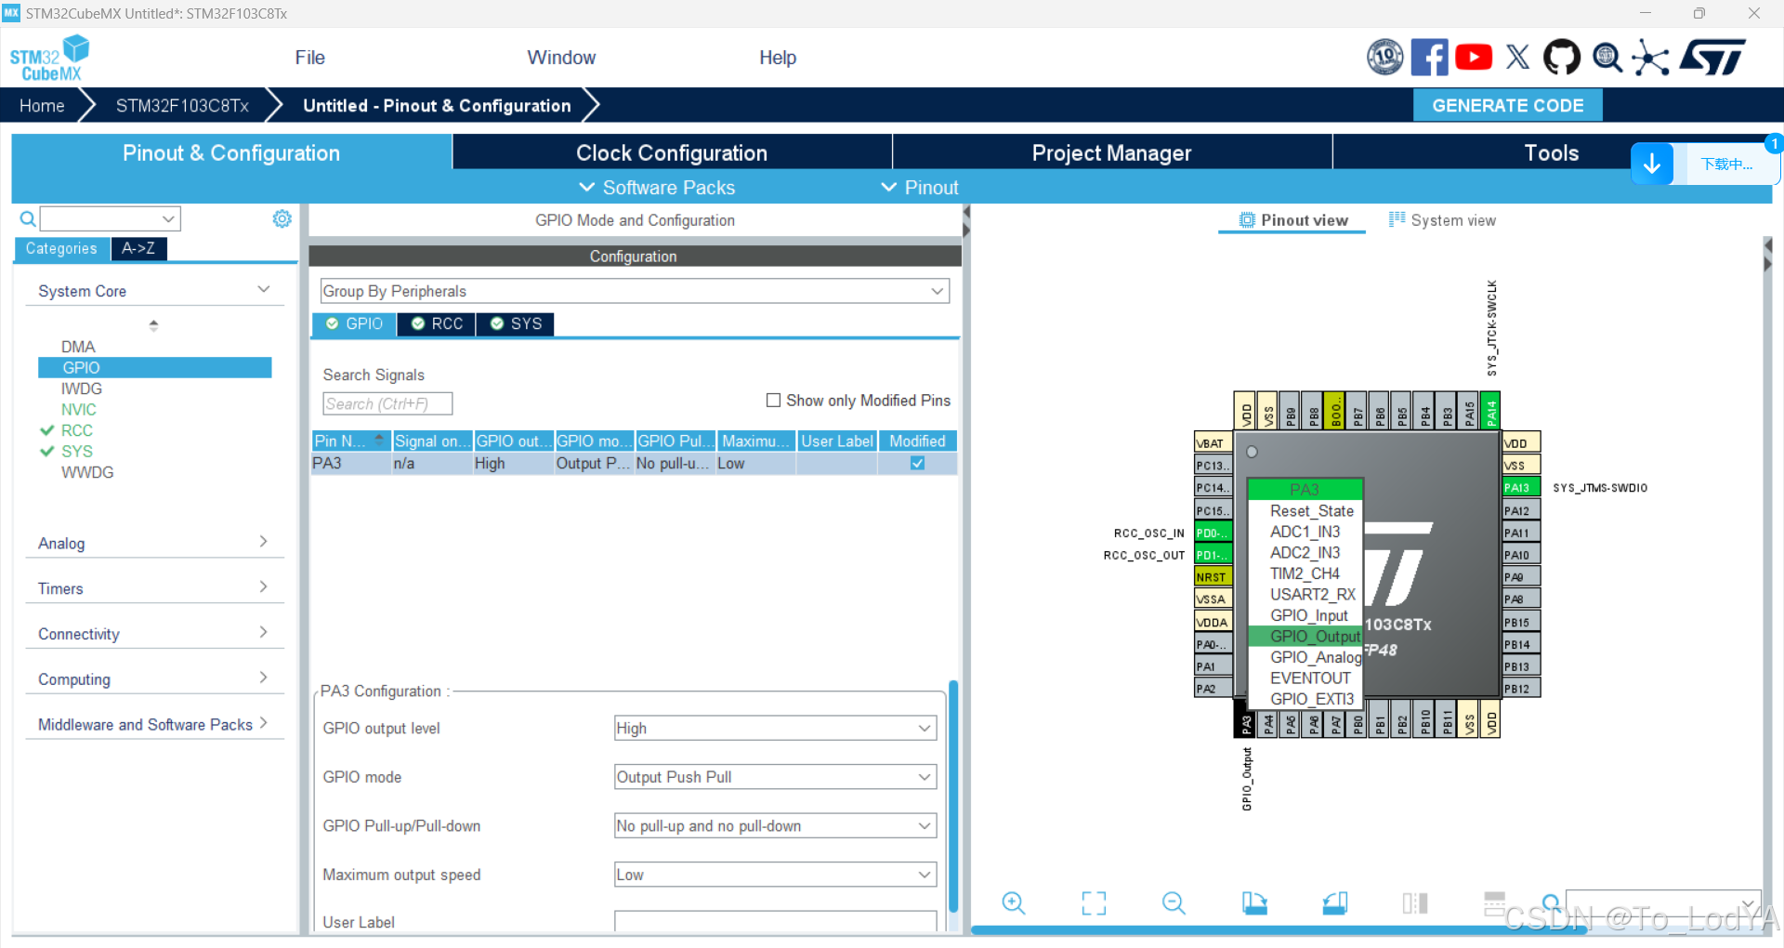The image size is (1784, 948).
Task: Open the Software Packs dropdown menu
Action: click(657, 188)
